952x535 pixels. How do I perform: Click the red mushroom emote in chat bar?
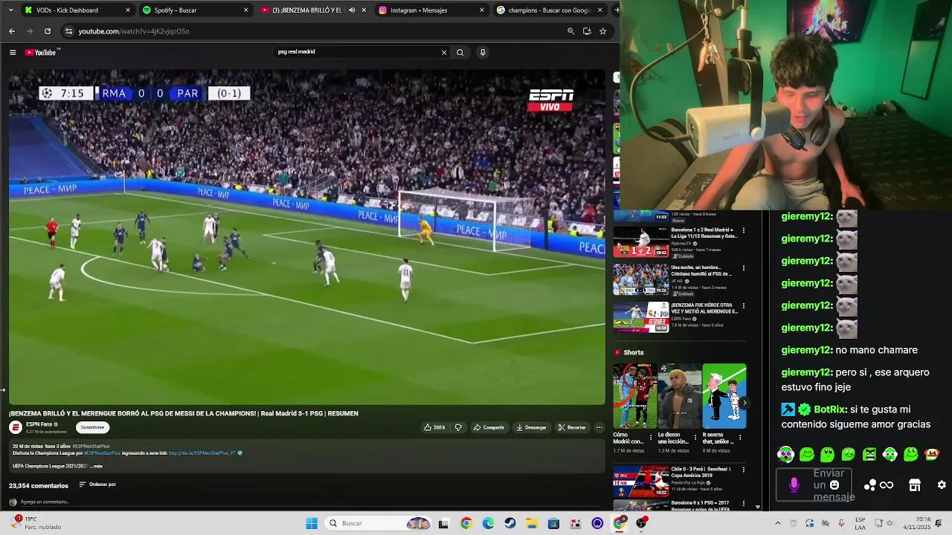pos(932,454)
